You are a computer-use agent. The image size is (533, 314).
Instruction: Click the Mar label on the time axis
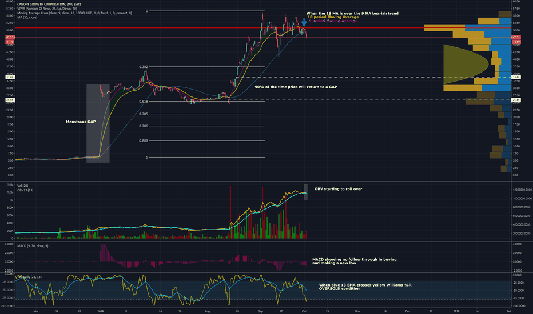pyautogui.click(x=35, y=311)
